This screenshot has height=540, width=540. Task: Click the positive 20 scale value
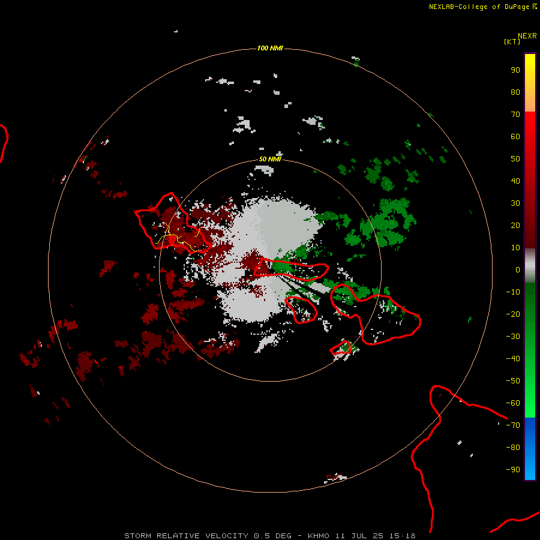(515, 225)
